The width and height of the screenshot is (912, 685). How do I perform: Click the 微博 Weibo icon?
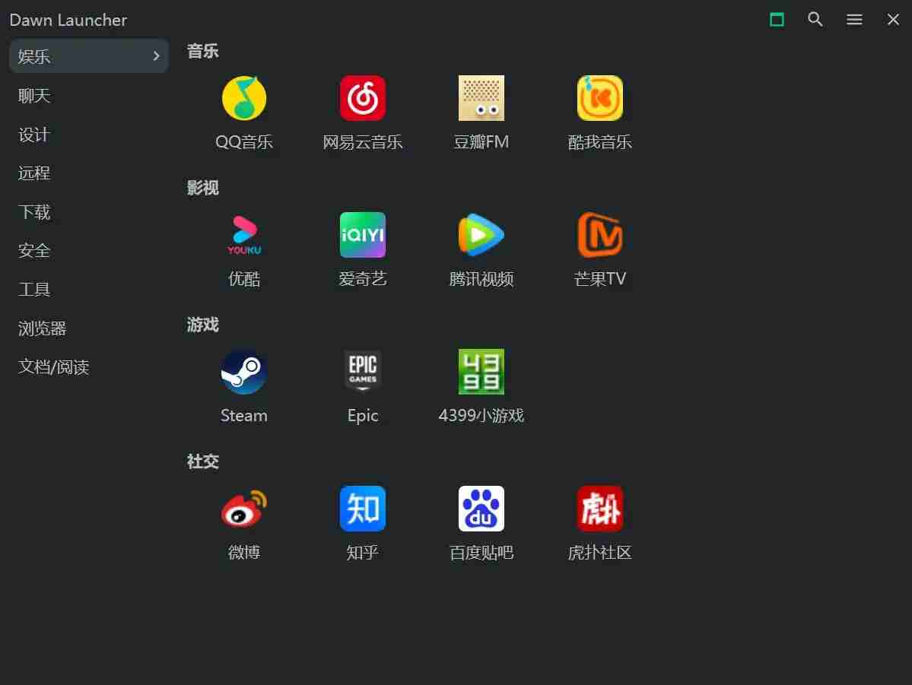point(244,509)
